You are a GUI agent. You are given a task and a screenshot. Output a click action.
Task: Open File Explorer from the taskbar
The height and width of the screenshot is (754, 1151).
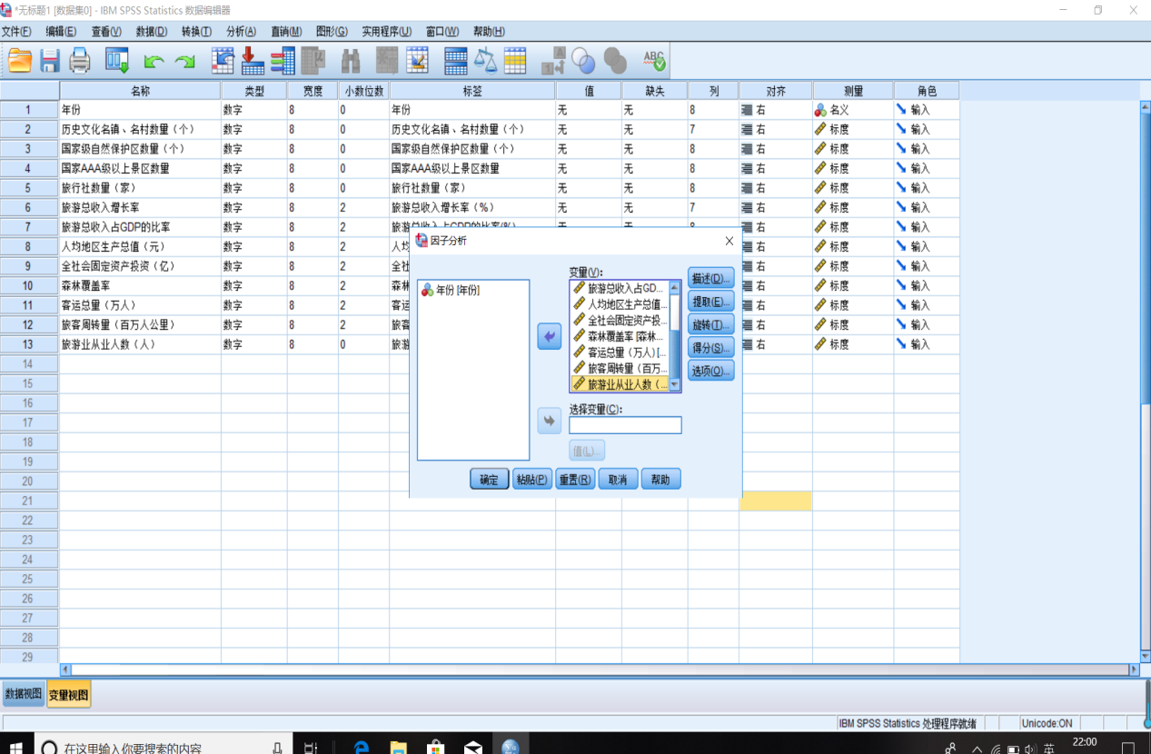pyautogui.click(x=398, y=747)
